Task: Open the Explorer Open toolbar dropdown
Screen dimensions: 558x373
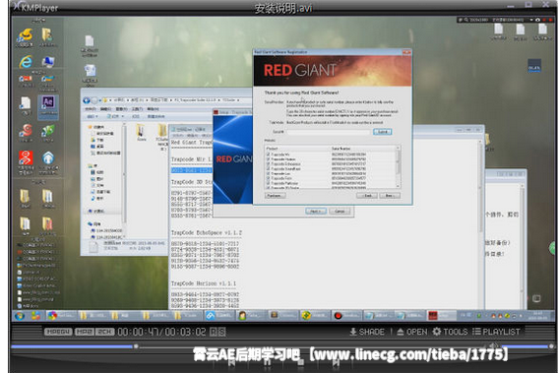Action: point(115,116)
